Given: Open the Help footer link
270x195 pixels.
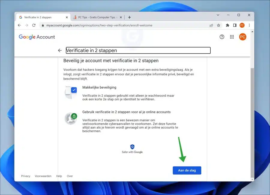Looking at the screenshot, I should [59, 176].
